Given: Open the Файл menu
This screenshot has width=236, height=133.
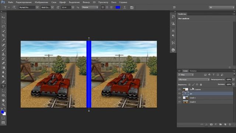Looking at the screenshot, I should (x=10, y=2).
